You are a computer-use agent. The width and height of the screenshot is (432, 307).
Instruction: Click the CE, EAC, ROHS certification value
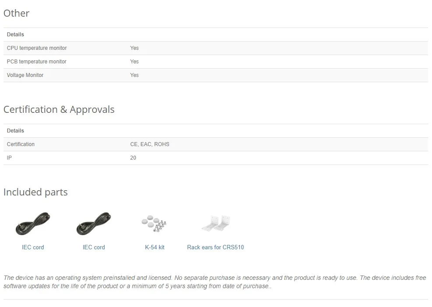pyautogui.click(x=150, y=144)
